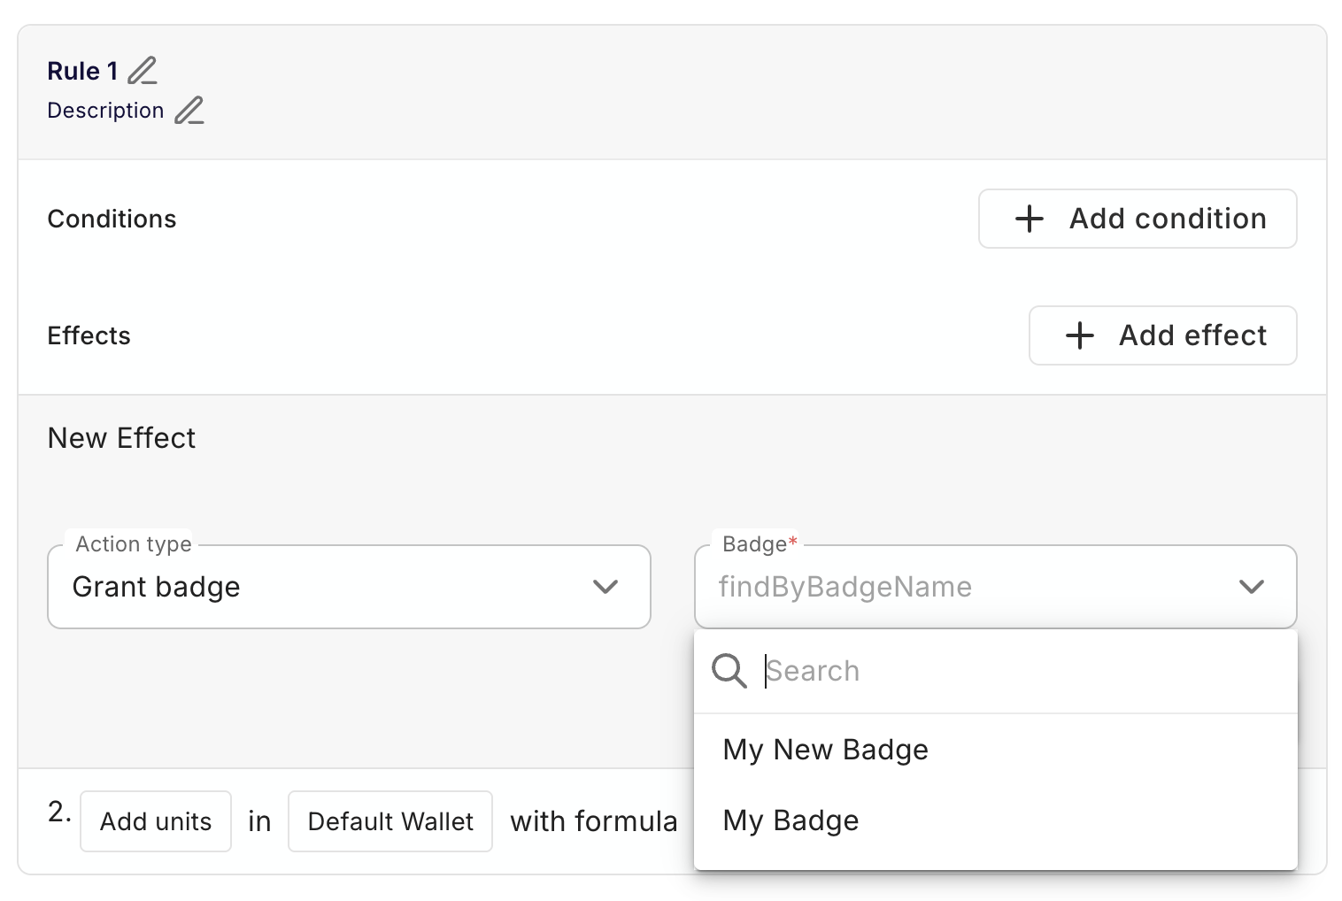The image size is (1342, 901).
Task: Click the Rule 1 title text
Action: click(82, 71)
